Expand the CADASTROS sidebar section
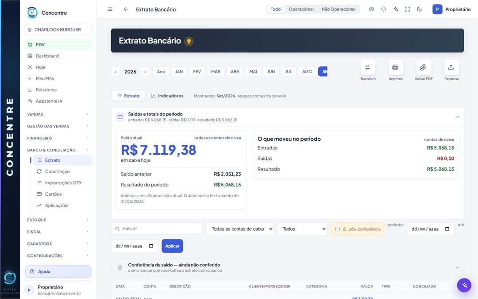This screenshot has width=478, height=299. [58, 244]
